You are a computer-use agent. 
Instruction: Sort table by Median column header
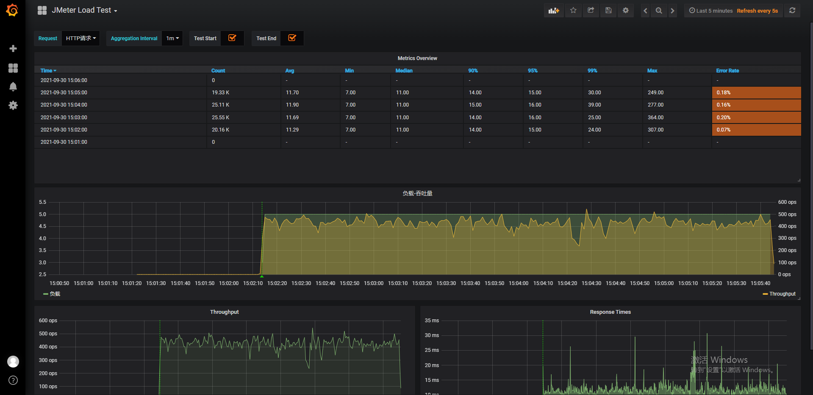click(x=404, y=71)
